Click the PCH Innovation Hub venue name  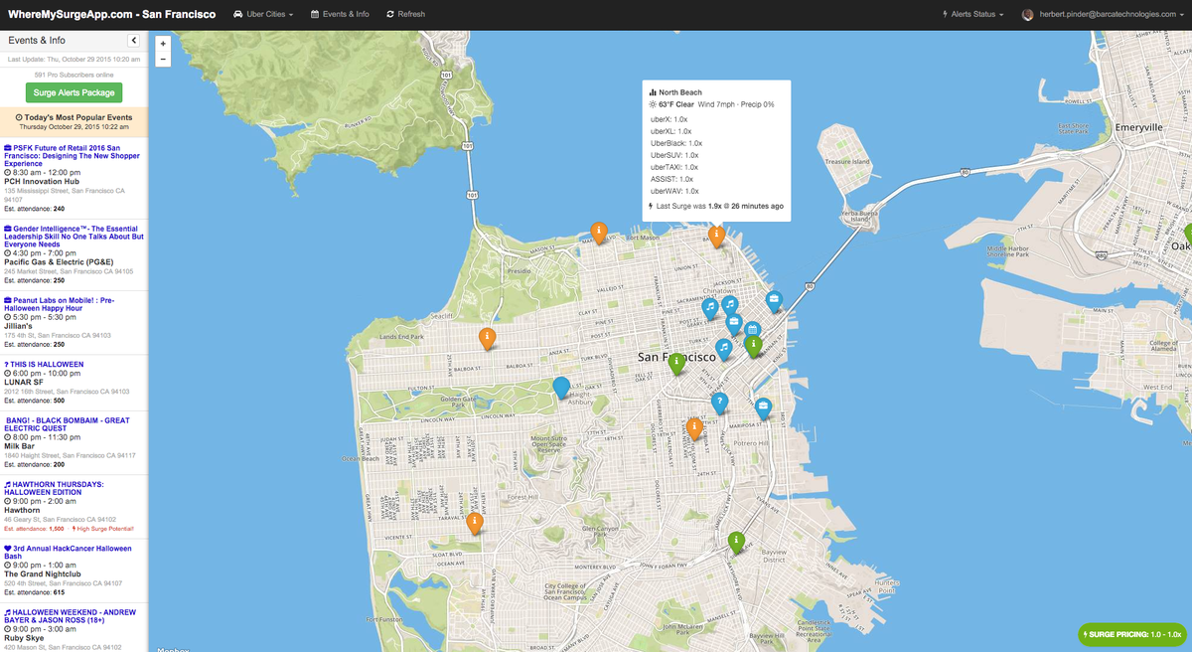tap(42, 182)
